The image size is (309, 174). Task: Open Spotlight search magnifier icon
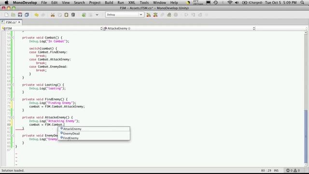pyautogui.click(x=302, y=2)
